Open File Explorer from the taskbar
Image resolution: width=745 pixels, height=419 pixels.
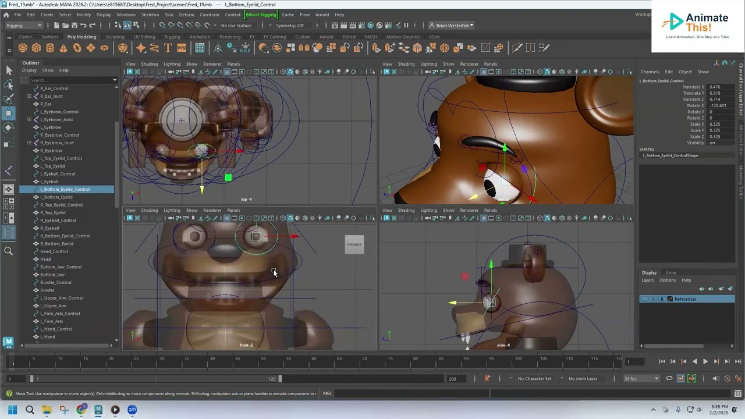(47, 410)
